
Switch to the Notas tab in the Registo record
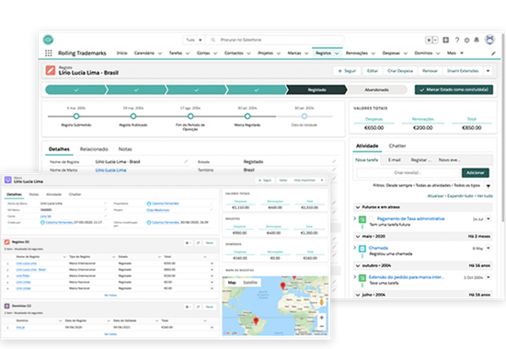[125, 149]
